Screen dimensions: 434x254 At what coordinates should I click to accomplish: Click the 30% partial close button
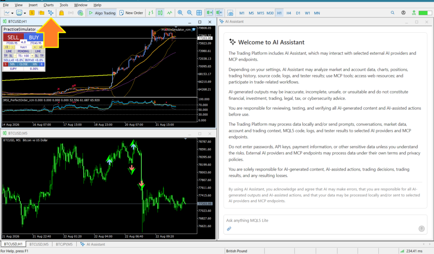coord(34,64)
